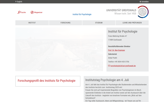Select the first slider pagination dot
This screenshot has height=102, width=164.
[x=90, y=66]
